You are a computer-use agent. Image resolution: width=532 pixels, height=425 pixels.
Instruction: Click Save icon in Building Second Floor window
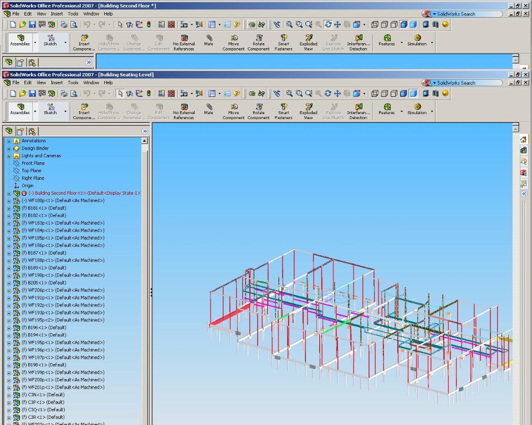click(32, 24)
